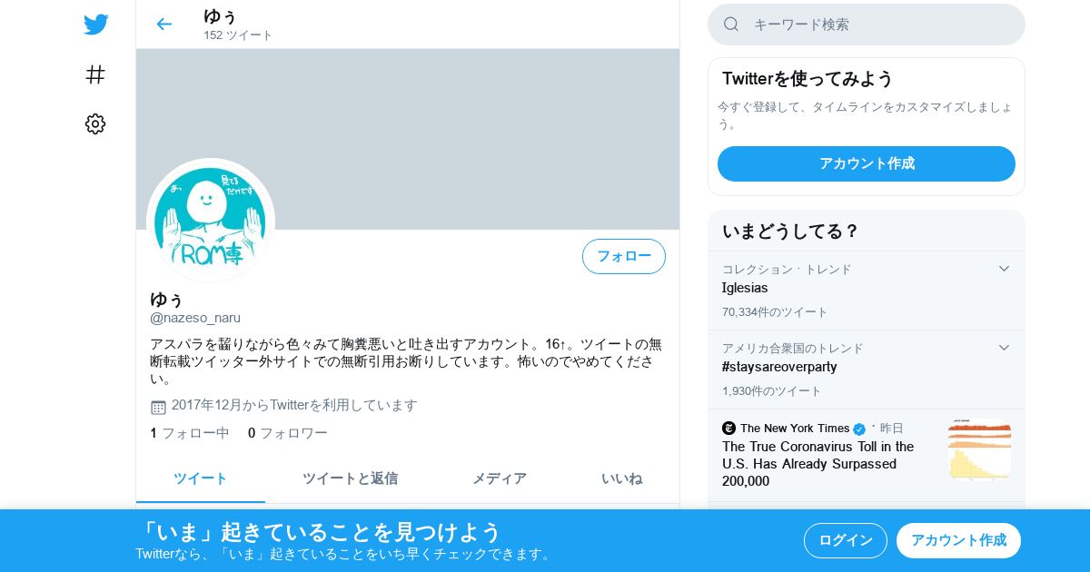Click the New York Times avatar icon
Screen dimensions: 1090x572
[728, 428]
